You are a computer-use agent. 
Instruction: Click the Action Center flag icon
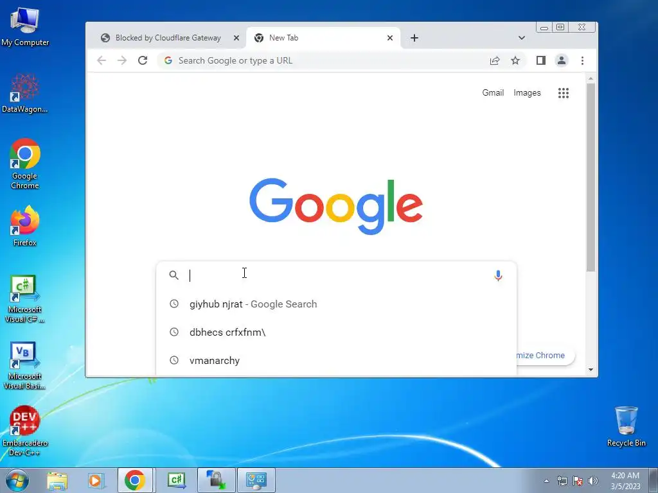tap(578, 481)
